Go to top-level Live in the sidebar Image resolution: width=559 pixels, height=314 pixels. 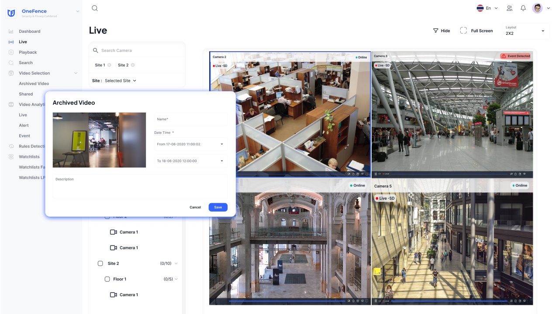pos(23,42)
